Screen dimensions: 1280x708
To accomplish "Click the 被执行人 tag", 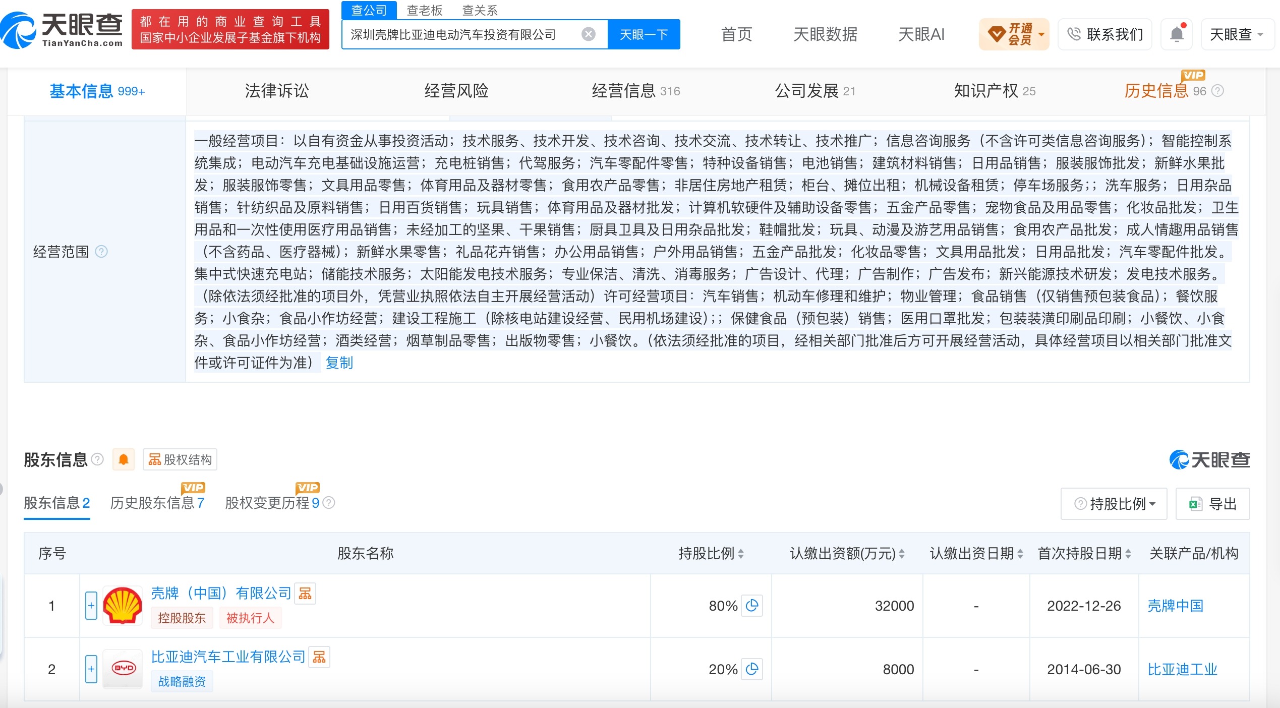I will click(251, 618).
